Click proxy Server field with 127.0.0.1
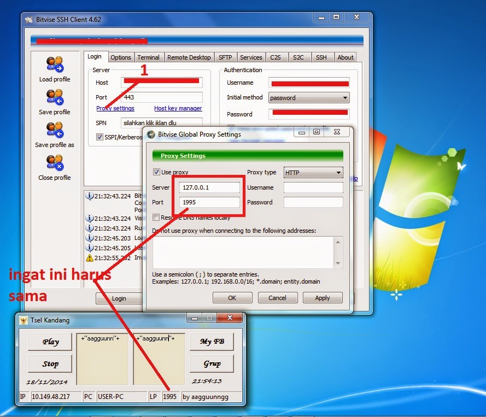 click(x=209, y=187)
